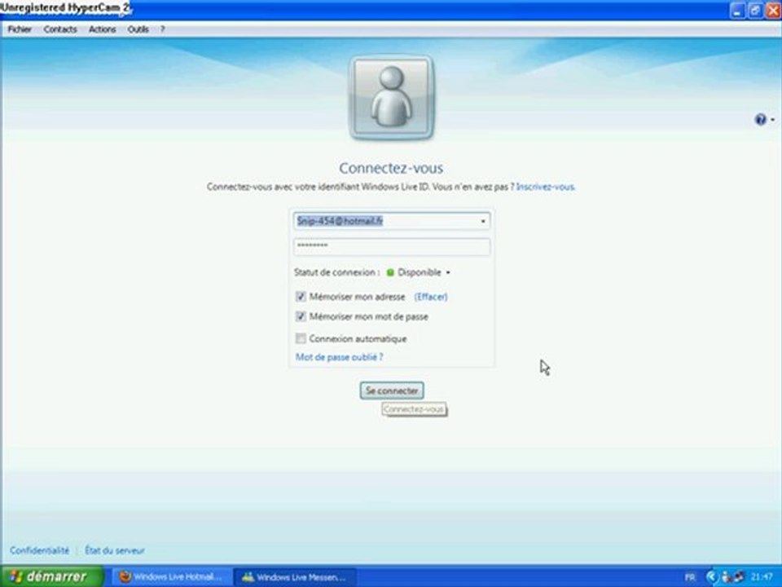Minimize the Messenger window
Viewport: 782px width, 587px height.
(737, 11)
